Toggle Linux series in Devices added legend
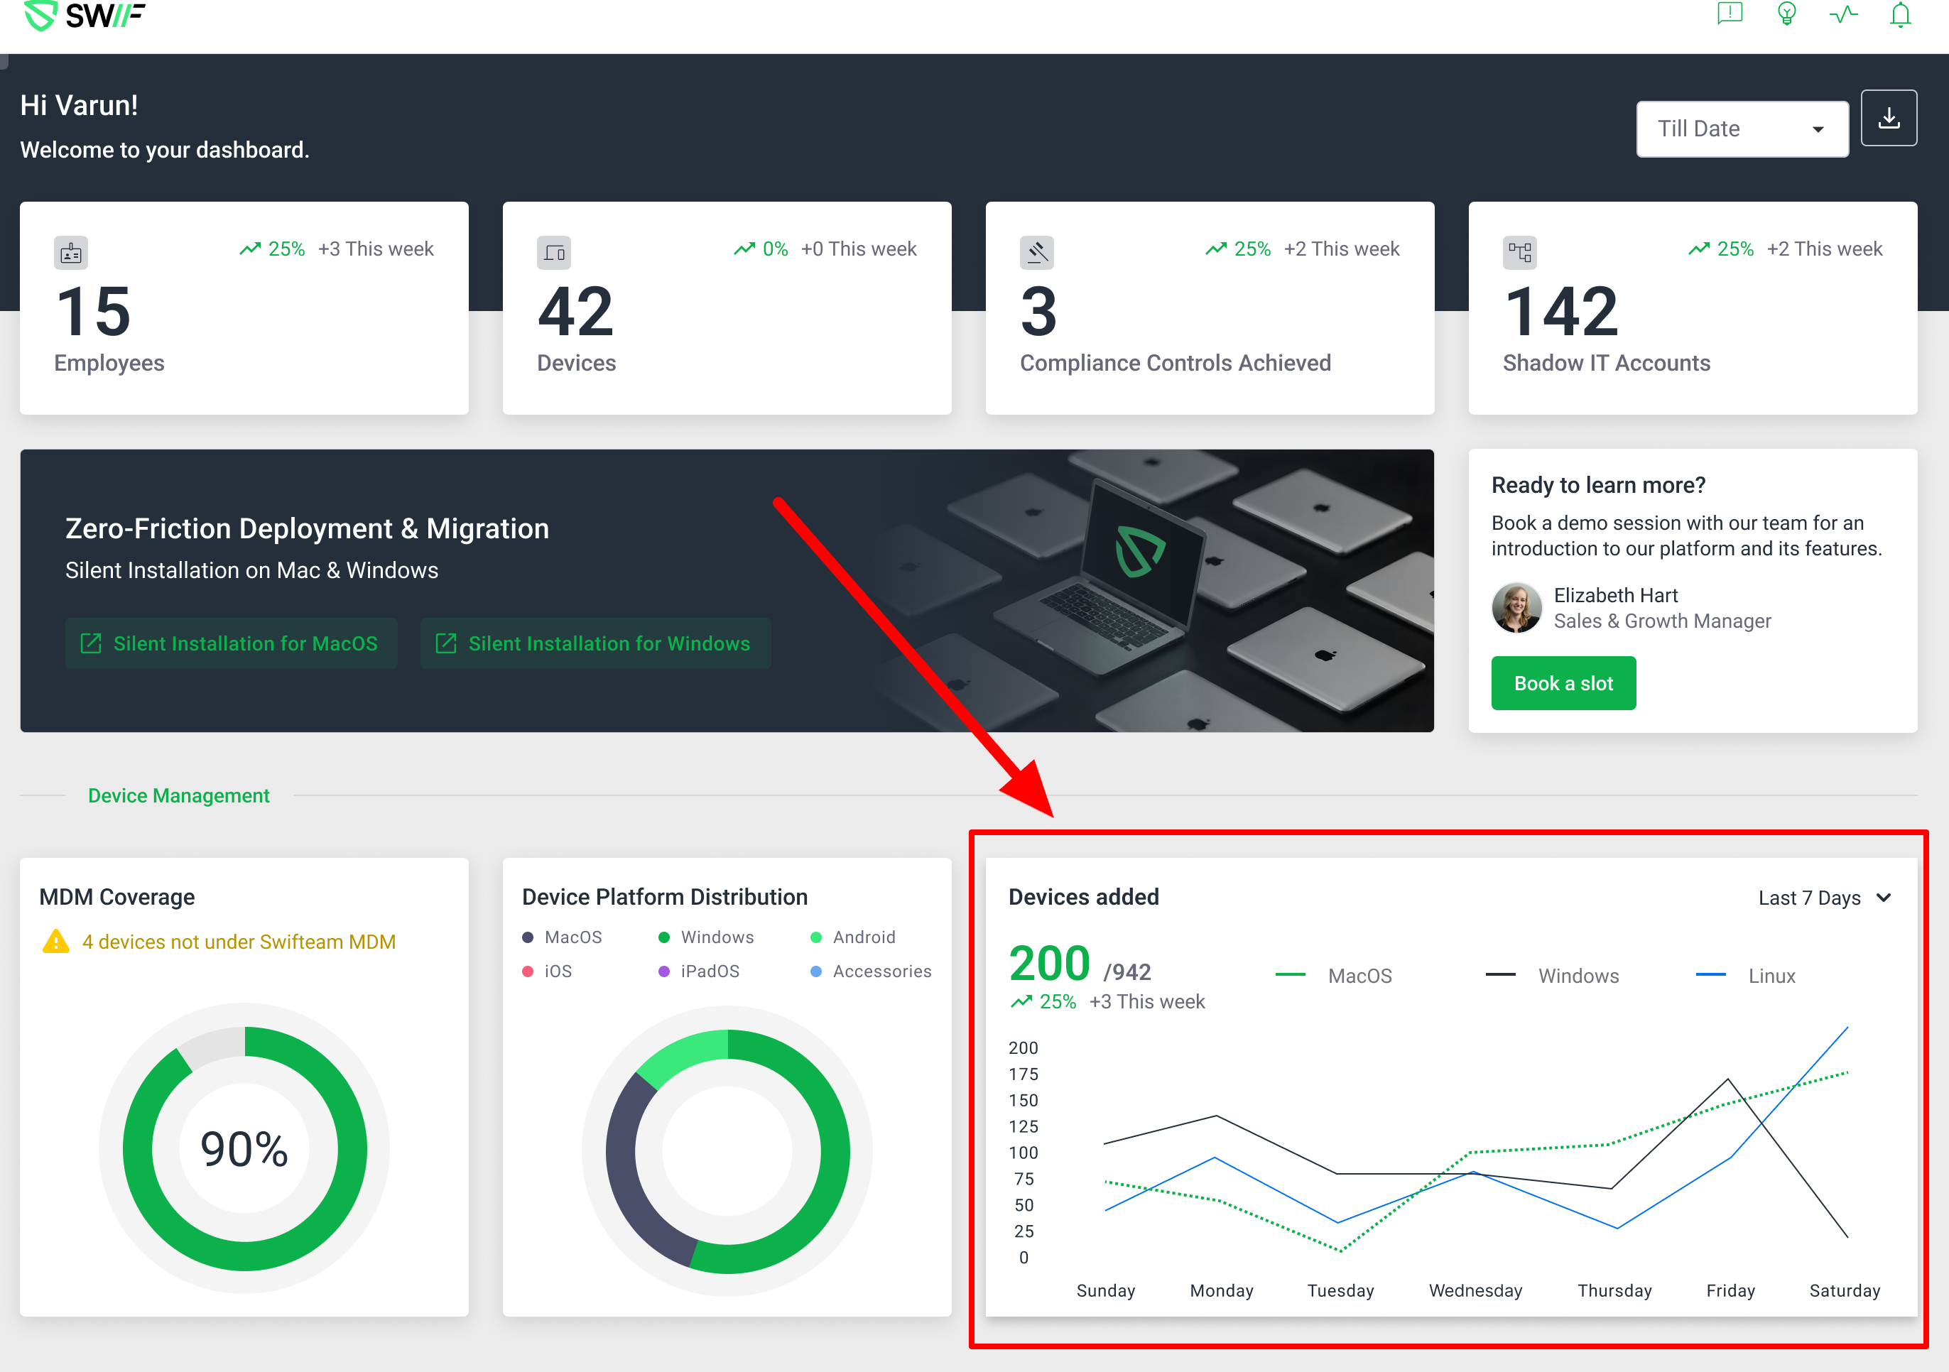 [x=1771, y=976]
